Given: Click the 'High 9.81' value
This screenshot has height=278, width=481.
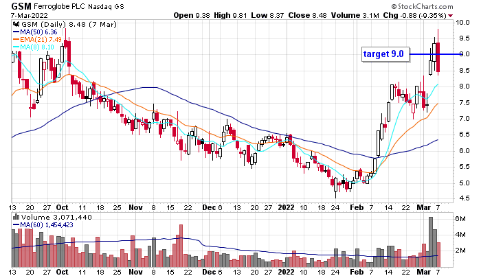Looking at the screenshot, I should [x=230, y=15].
